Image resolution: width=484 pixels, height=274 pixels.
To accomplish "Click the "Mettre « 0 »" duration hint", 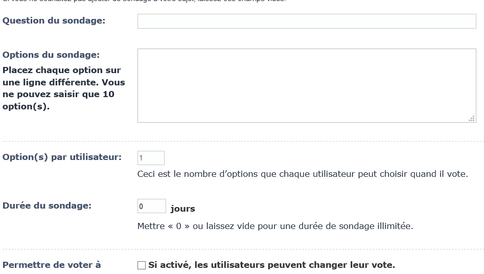I will point(275,225).
